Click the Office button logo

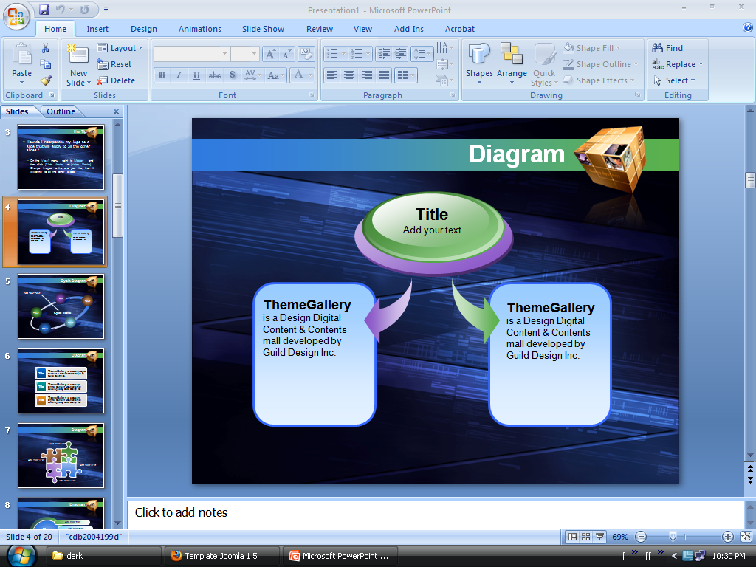(x=16, y=16)
